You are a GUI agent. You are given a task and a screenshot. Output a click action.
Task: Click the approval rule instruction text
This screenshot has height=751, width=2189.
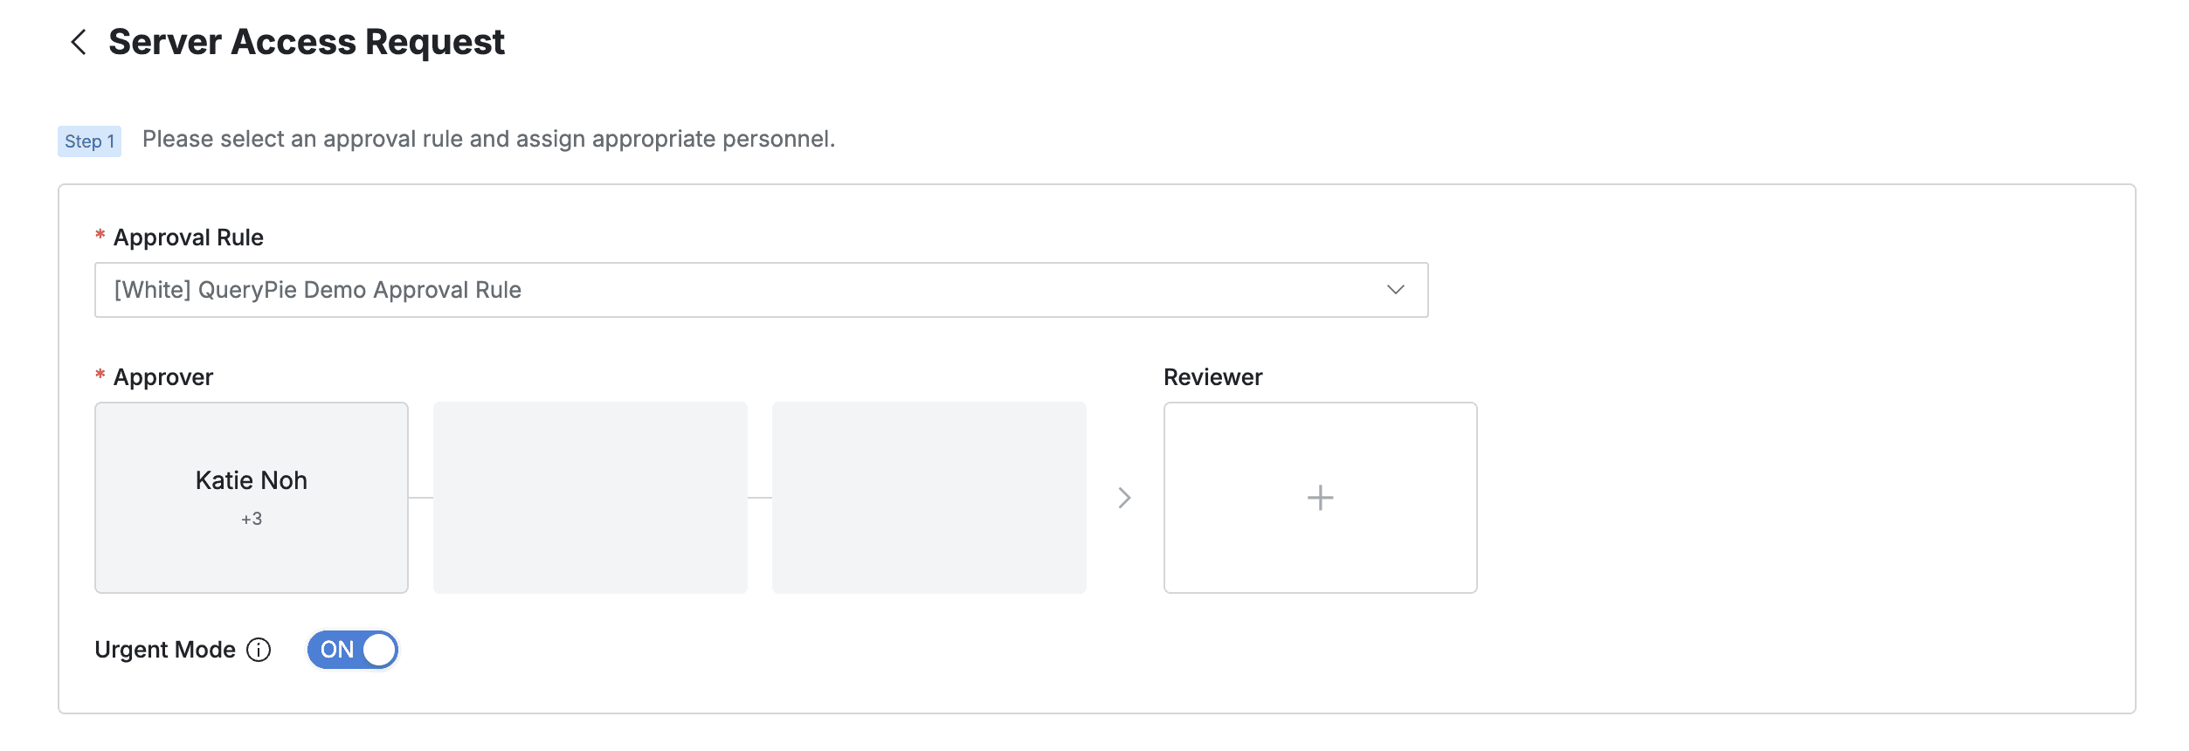pyautogui.click(x=488, y=139)
